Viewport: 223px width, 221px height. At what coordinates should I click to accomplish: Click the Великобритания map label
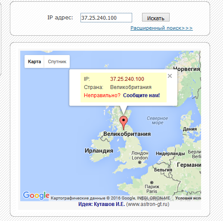pyautogui.click(x=127, y=134)
